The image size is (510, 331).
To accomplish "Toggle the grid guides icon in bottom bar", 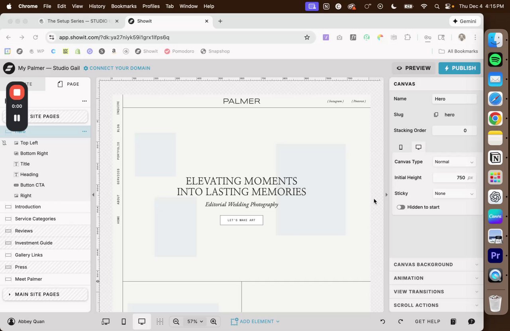I will click(160, 321).
